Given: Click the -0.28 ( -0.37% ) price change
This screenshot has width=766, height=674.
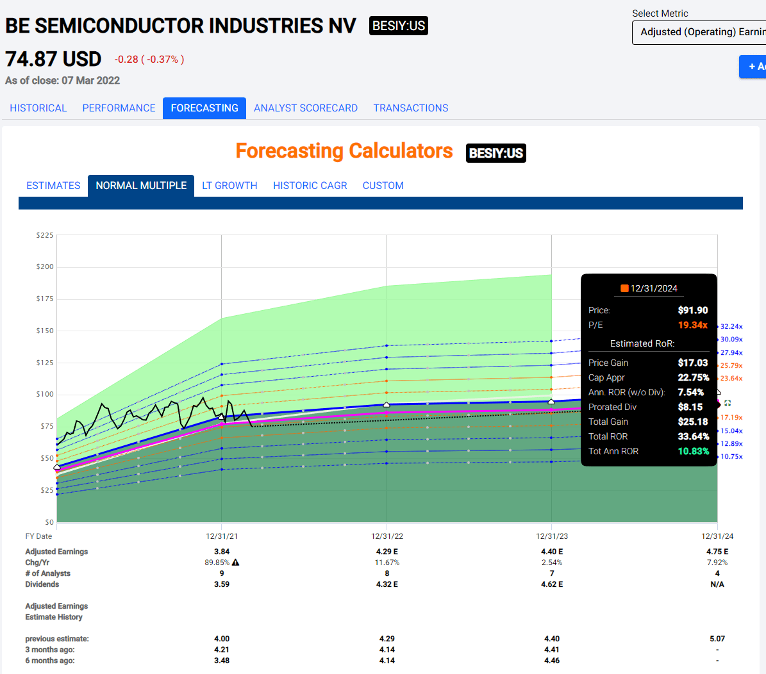Looking at the screenshot, I should click(149, 60).
